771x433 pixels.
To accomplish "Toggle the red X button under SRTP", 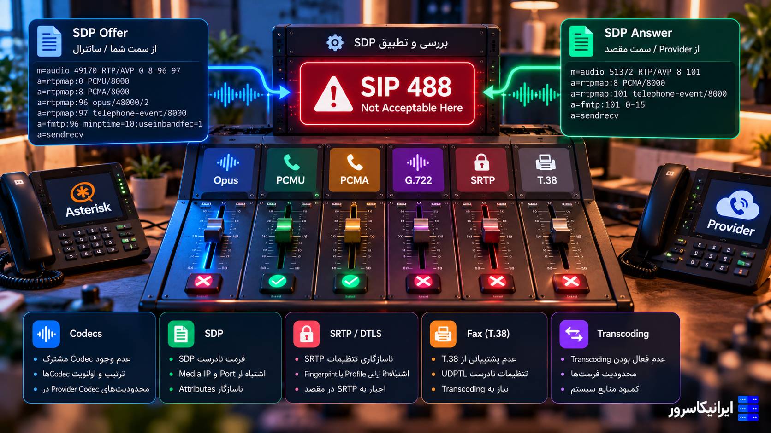I will [497, 281].
